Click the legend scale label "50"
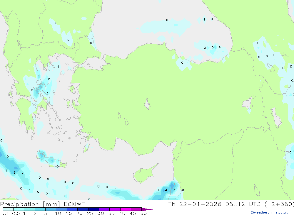The image size is (294, 215). (144, 213)
